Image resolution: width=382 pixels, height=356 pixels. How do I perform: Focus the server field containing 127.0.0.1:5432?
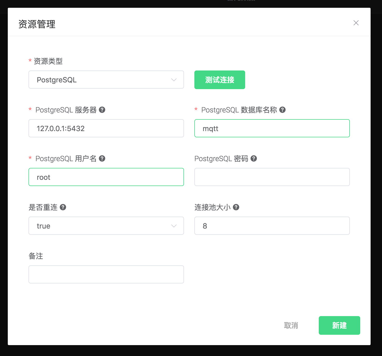tap(106, 129)
